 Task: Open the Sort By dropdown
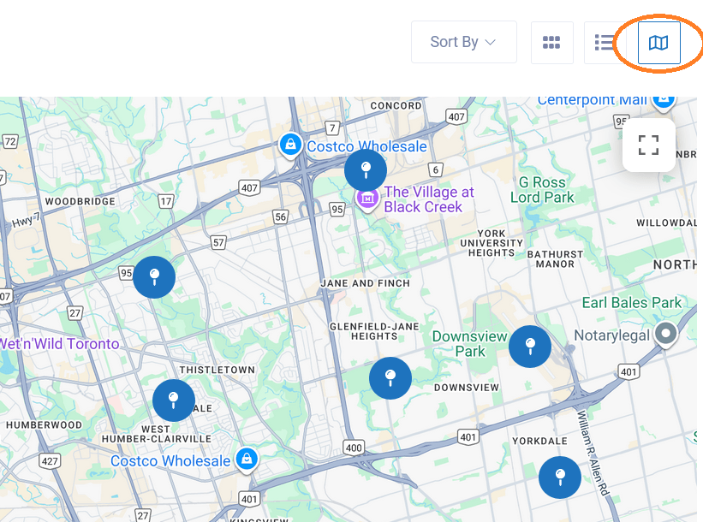[x=463, y=41]
